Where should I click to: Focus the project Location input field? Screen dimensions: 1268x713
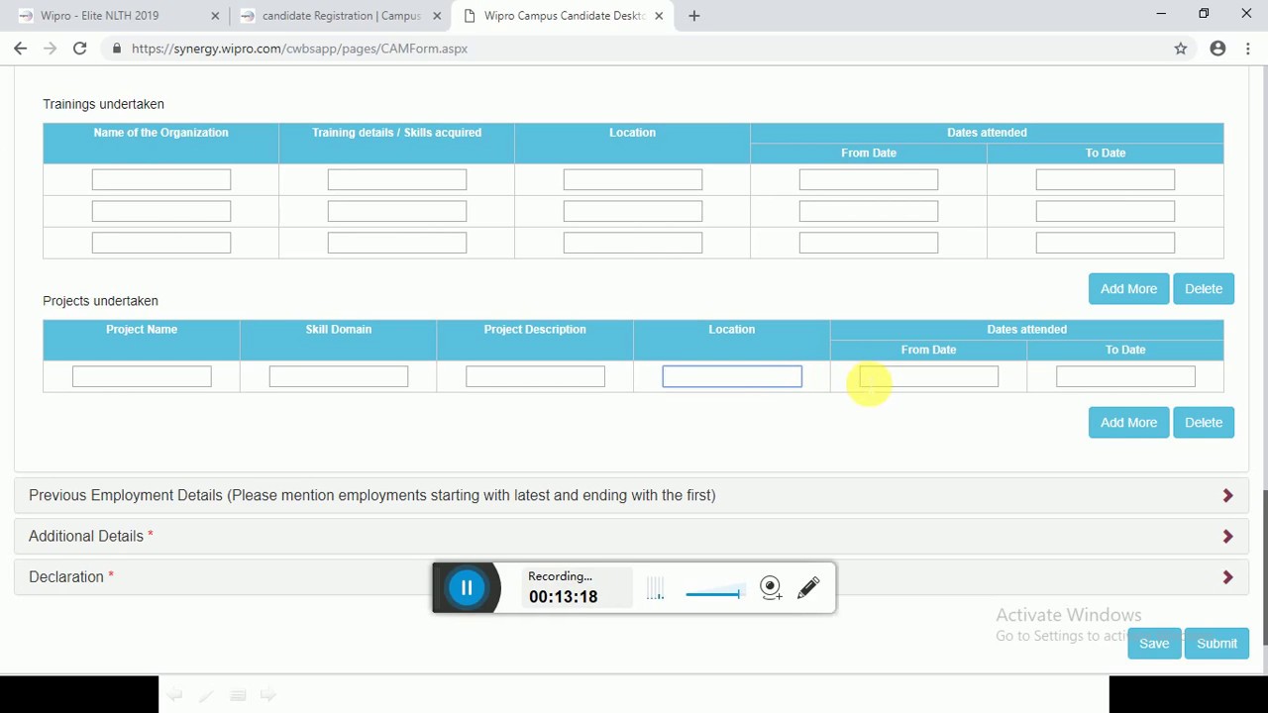coord(732,376)
